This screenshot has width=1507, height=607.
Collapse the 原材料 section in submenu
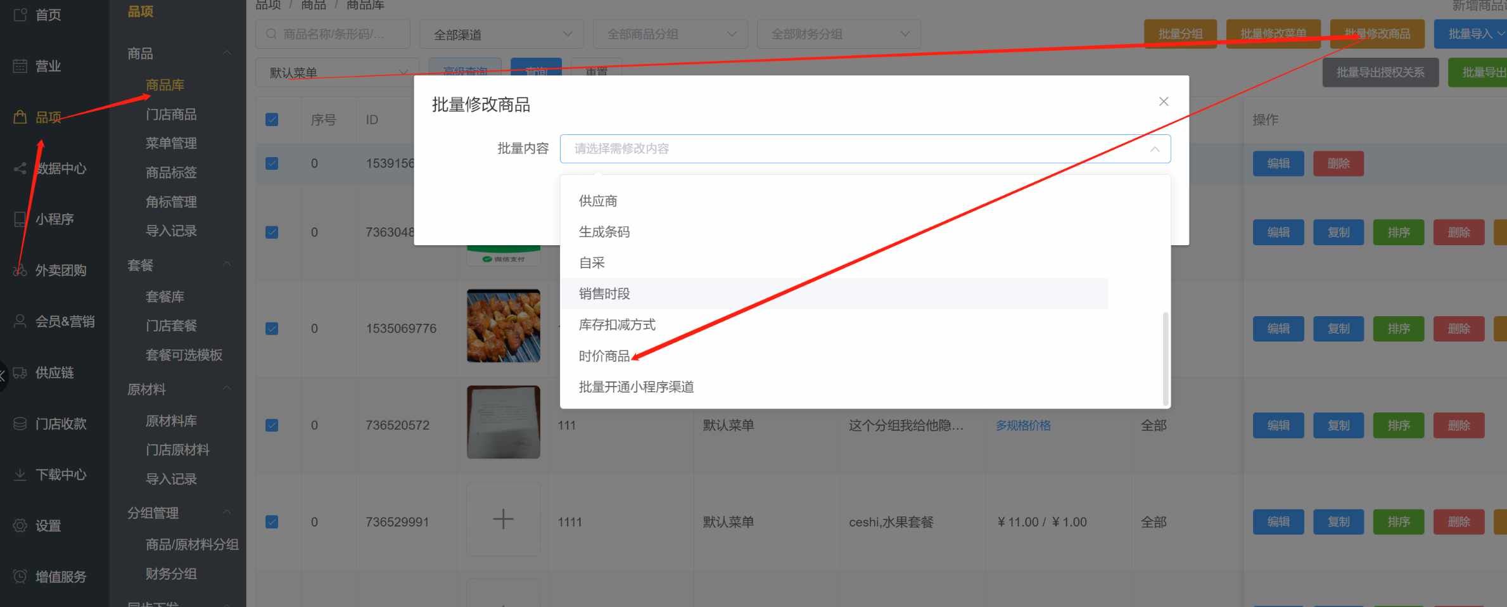(227, 389)
